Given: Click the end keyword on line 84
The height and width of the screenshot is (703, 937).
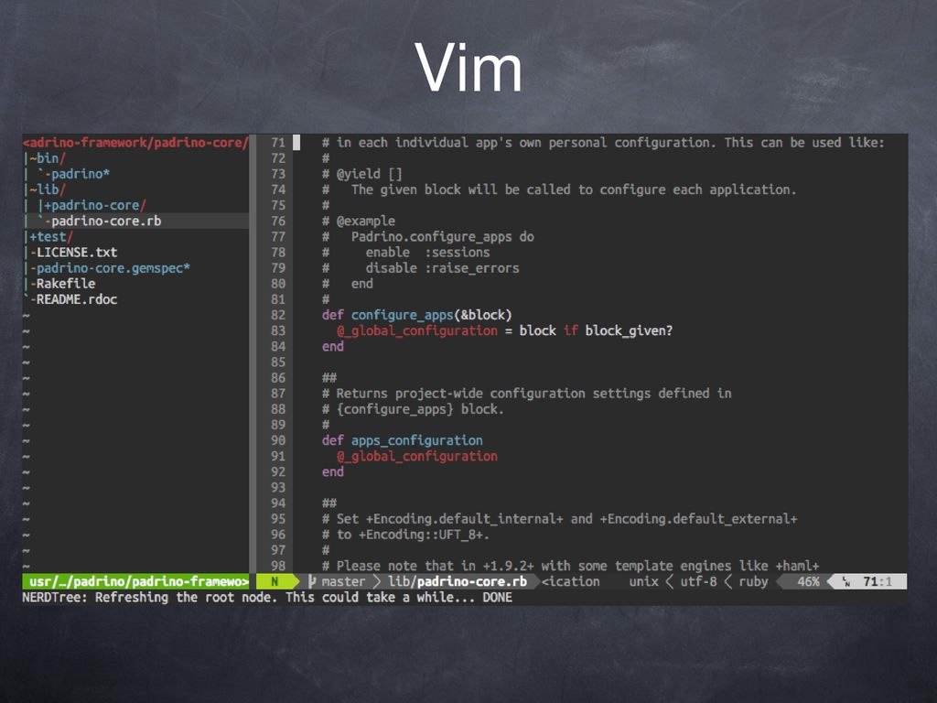Looking at the screenshot, I should (x=333, y=346).
